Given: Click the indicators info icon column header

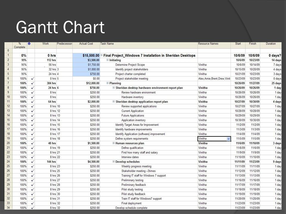Looking at the screenshot, I should click(29, 44).
